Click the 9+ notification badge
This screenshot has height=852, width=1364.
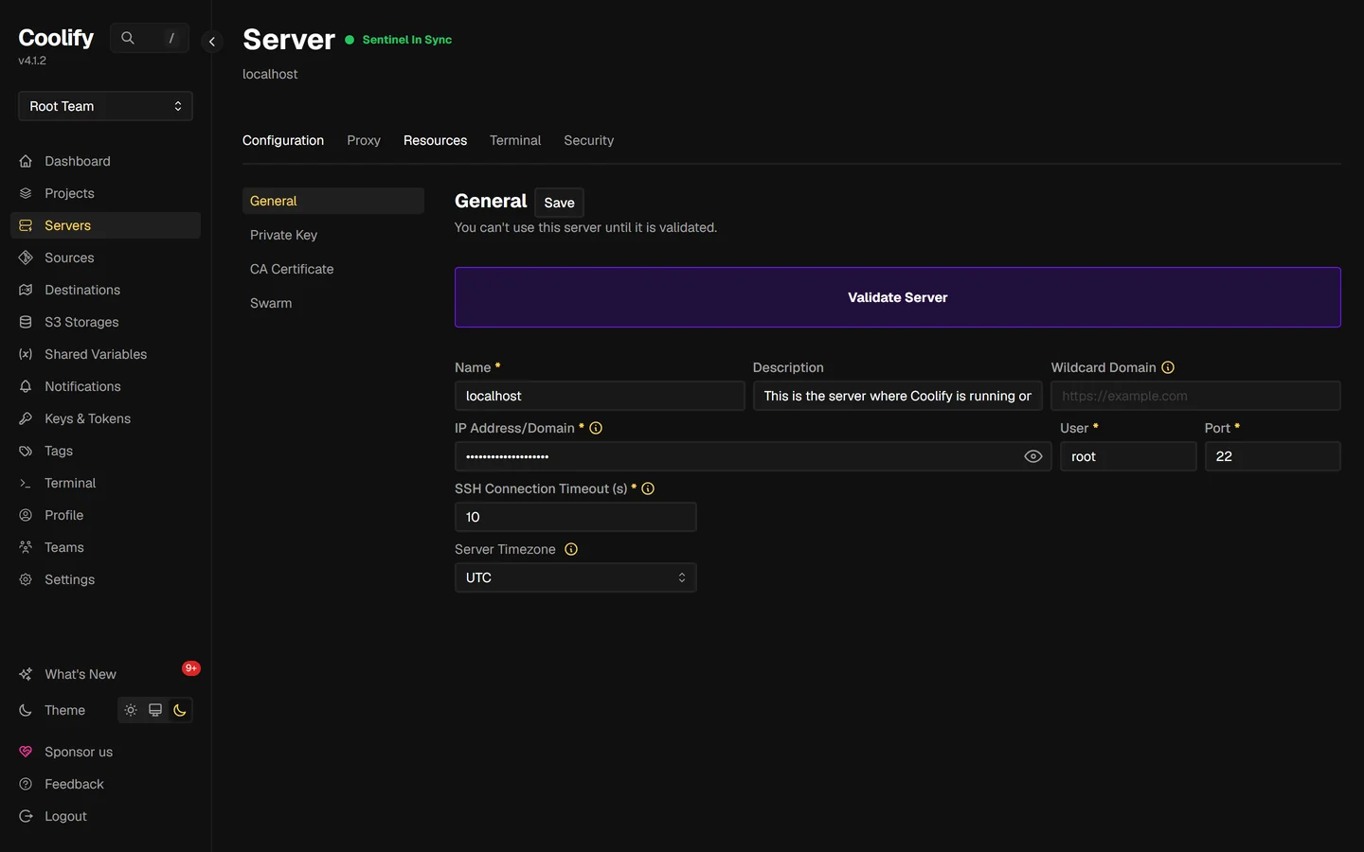coord(191,668)
